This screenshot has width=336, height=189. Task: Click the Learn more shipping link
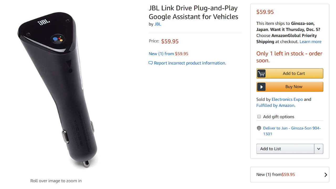tap(310, 42)
